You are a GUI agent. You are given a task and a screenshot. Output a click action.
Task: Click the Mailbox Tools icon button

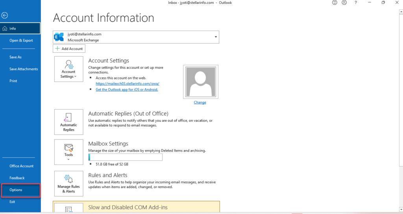[68, 152]
